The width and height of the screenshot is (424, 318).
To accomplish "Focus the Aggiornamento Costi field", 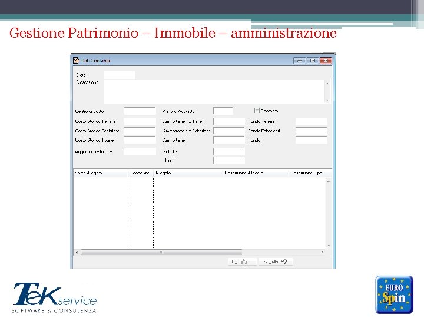I will tap(140, 152).
